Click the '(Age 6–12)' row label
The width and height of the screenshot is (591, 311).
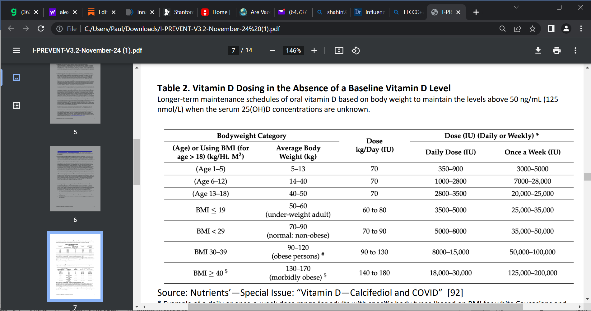click(x=211, y=181)
